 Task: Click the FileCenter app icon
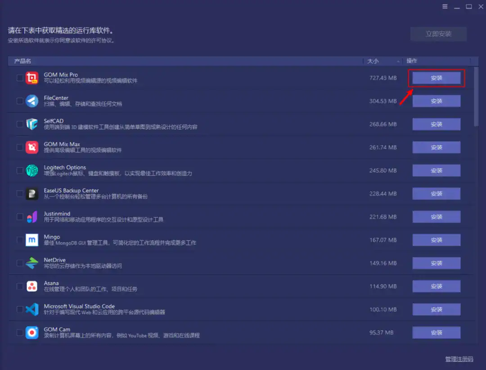tap(32, 101)
